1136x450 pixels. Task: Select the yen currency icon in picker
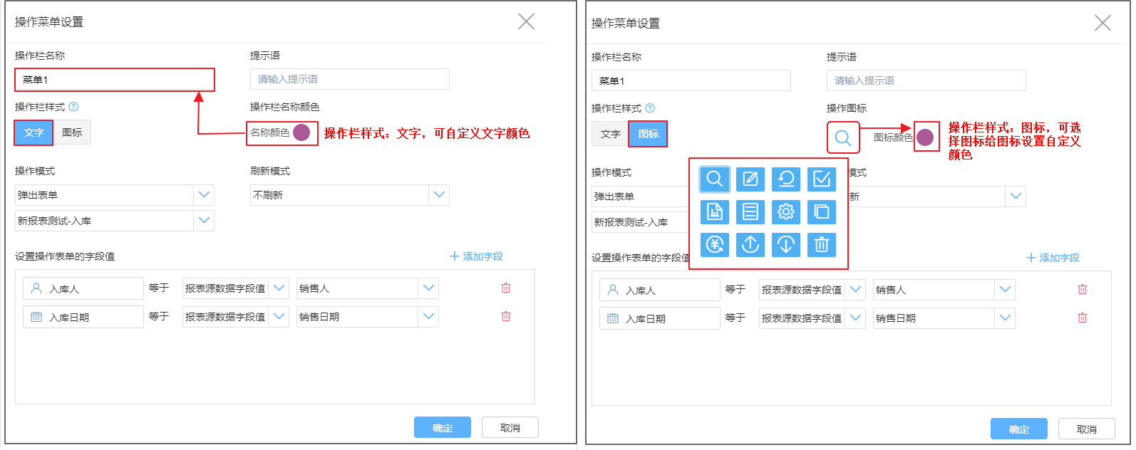[x=714, y=244]
